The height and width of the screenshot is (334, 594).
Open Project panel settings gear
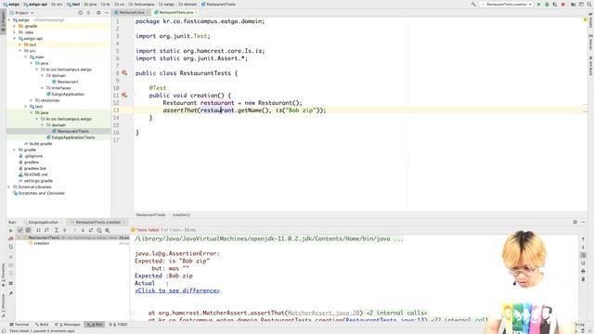[98, 12]
